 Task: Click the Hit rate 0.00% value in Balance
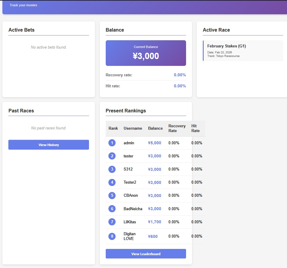180,86
